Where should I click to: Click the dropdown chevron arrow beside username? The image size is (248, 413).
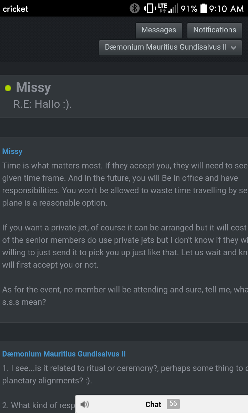coord(233,48)
